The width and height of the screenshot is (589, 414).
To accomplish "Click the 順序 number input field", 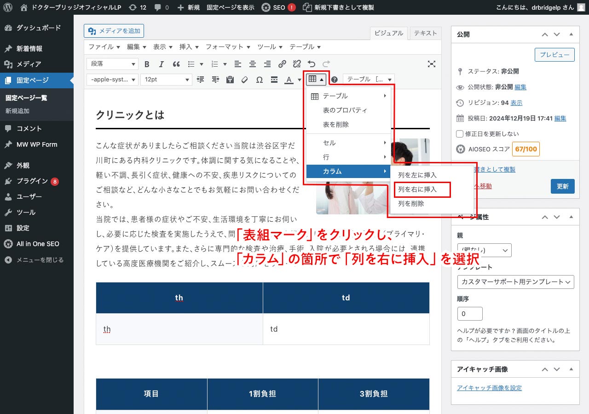I will 470,313.
